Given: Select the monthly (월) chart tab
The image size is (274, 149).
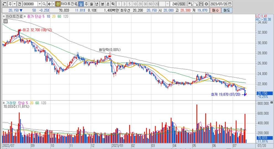Looking at the screenshot, I should coord(91,4).
